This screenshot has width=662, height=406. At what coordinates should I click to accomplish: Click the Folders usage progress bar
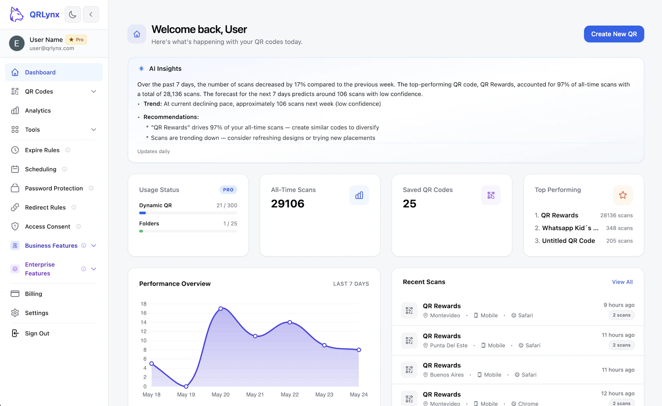pos(188,231)
